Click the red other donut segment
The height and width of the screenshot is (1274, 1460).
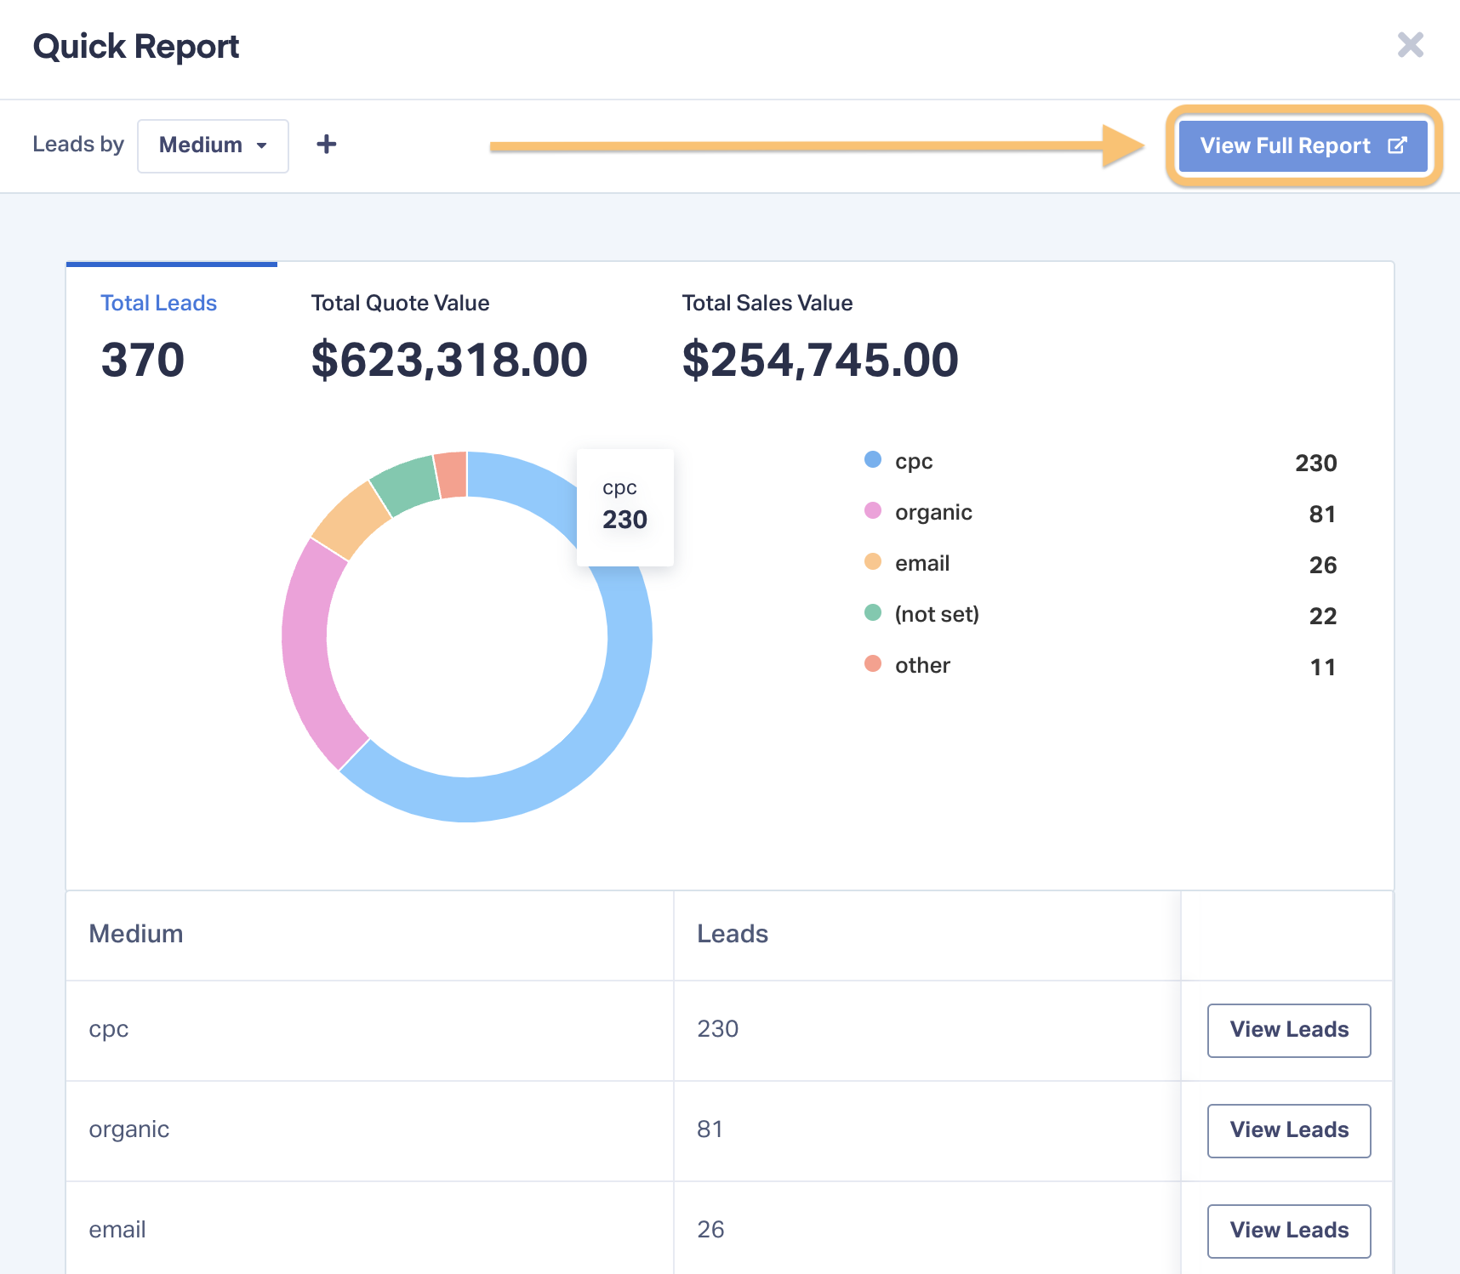point(451,475)
